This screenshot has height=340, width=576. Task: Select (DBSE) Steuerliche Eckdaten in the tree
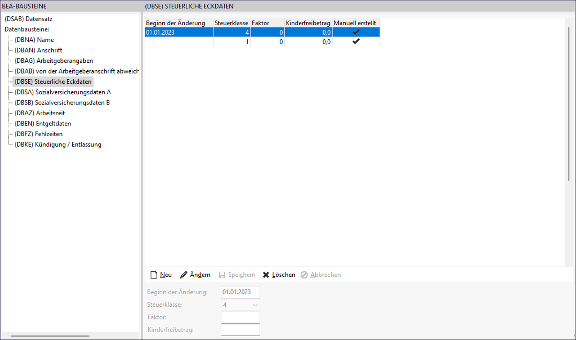53,82
